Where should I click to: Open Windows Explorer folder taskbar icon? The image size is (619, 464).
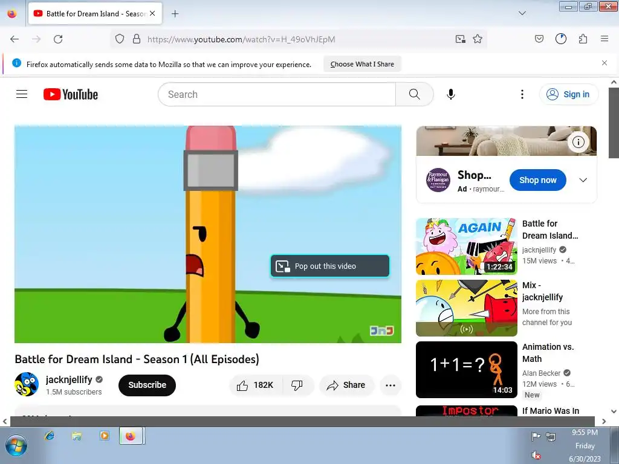(77, 436)
